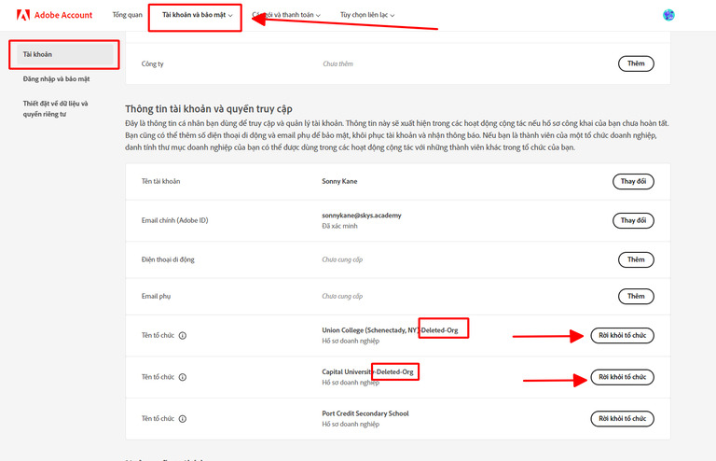Click the Adobe Account title text
The image size is (716, 461).
coord(63,15)
